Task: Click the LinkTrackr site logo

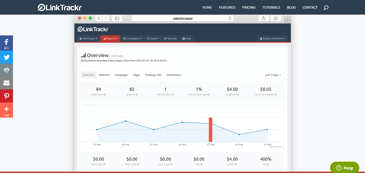Action: pos(60,7)
